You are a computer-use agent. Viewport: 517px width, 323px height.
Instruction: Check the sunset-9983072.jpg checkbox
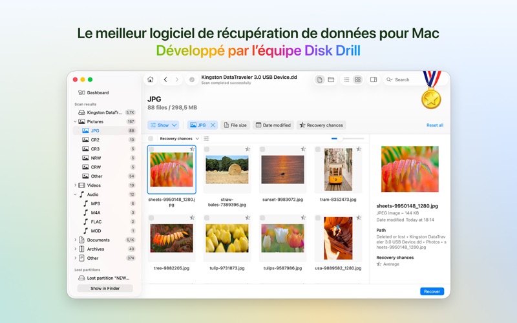[x=262, y=149]
